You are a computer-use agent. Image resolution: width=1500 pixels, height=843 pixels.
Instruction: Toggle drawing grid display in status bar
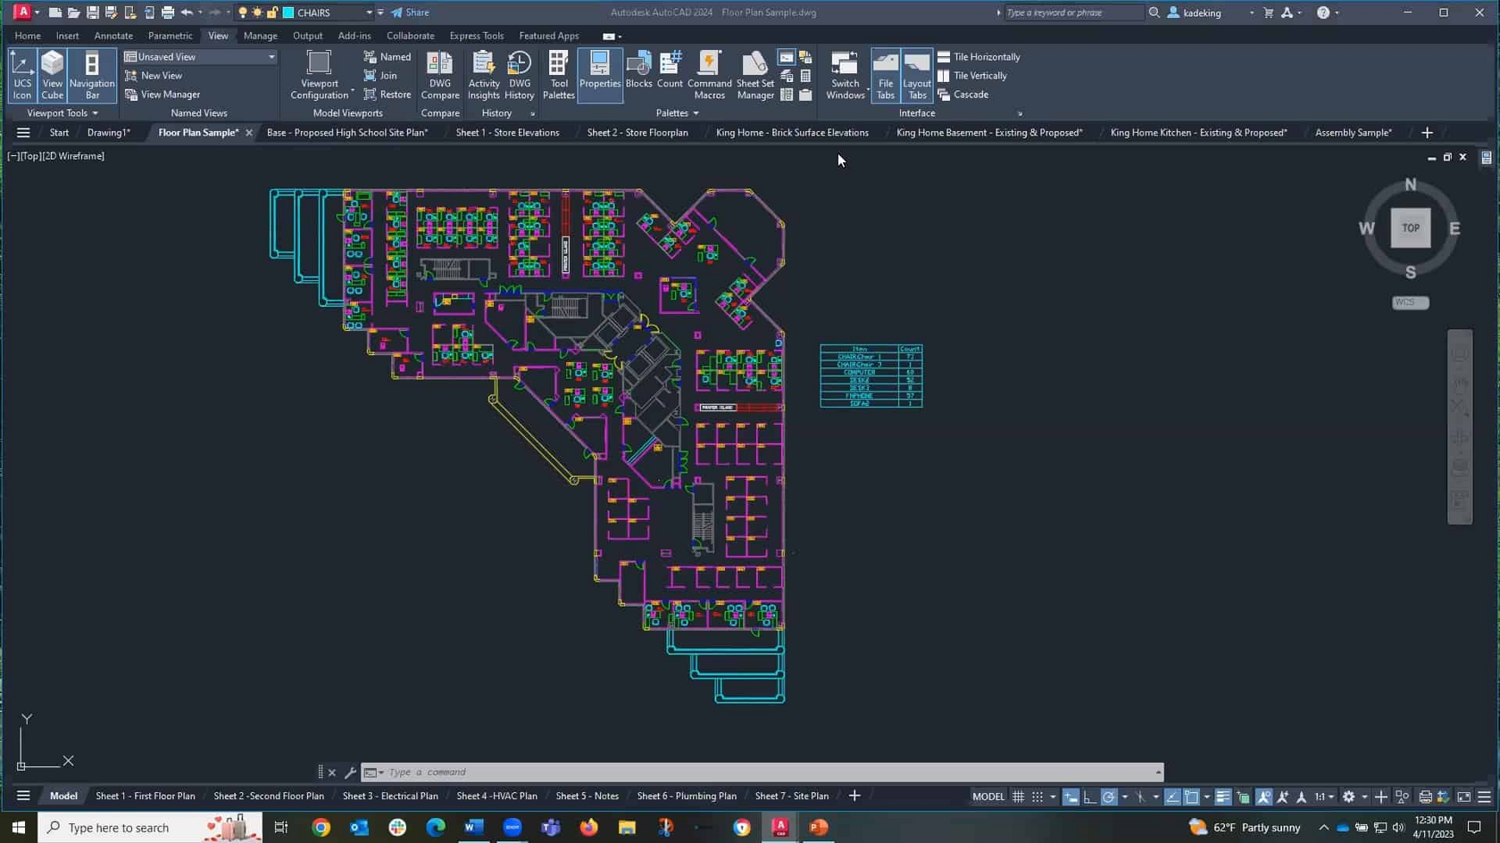pos(1019,797)
